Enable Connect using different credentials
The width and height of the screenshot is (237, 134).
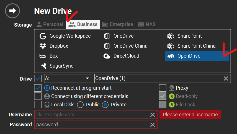(38, 96)
